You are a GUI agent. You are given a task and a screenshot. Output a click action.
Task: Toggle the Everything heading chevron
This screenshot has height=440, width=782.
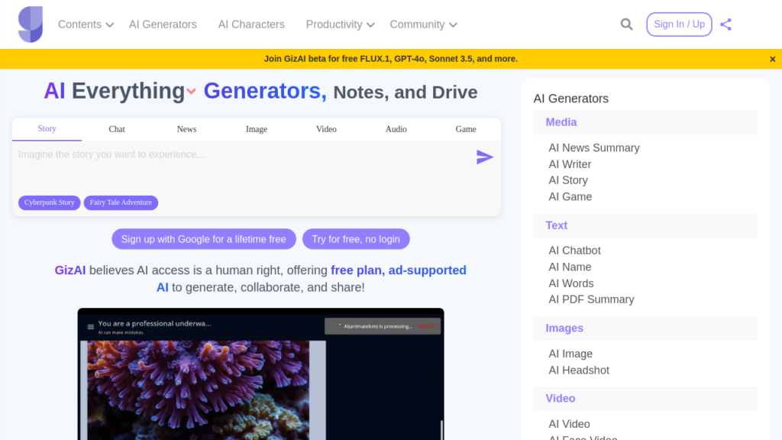coord(191,92)
